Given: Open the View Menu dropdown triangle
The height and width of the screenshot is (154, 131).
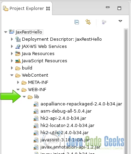Looking at the screenshot, I should [120, 21].
